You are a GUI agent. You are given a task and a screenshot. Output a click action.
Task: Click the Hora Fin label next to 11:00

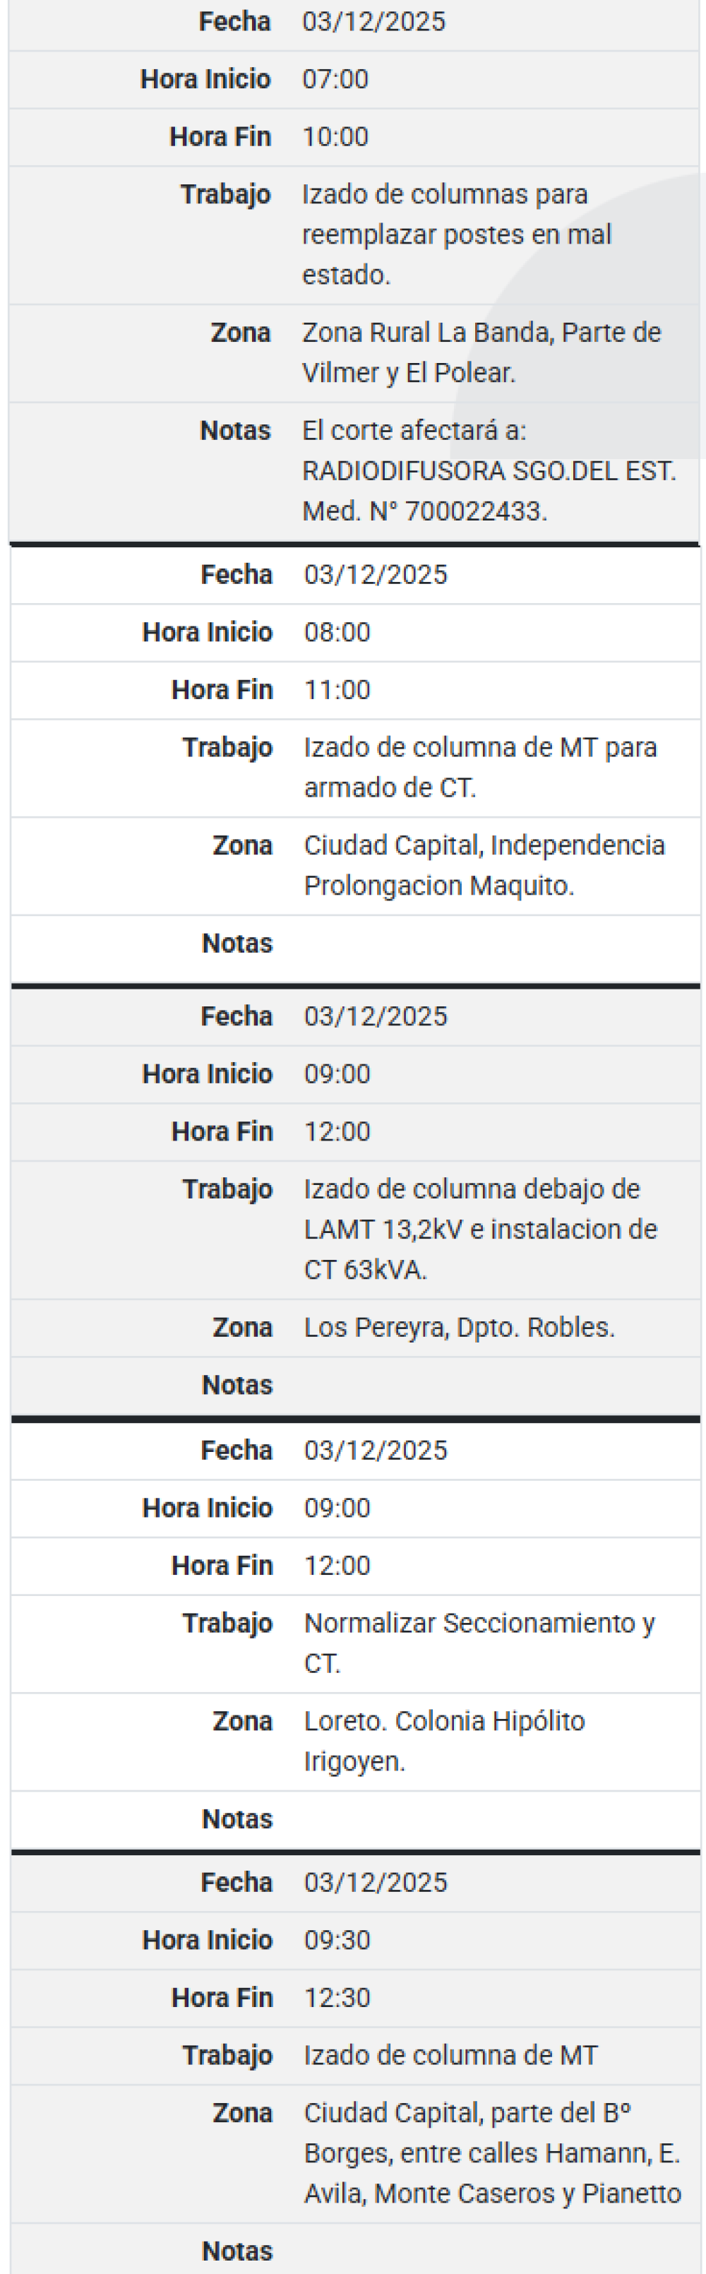click(222, 689)
